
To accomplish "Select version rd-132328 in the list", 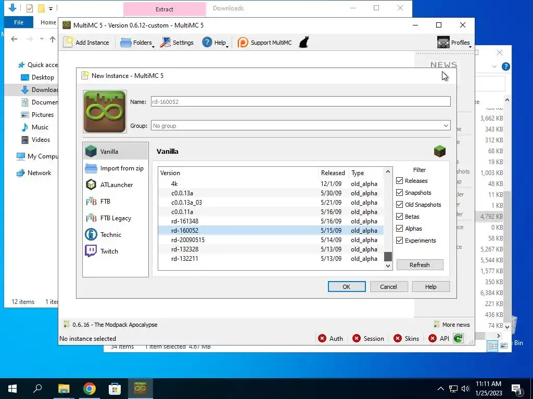I will [271, 249].
